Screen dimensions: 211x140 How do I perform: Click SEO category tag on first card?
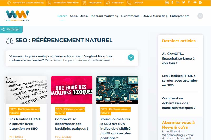(x=24, y=111)
